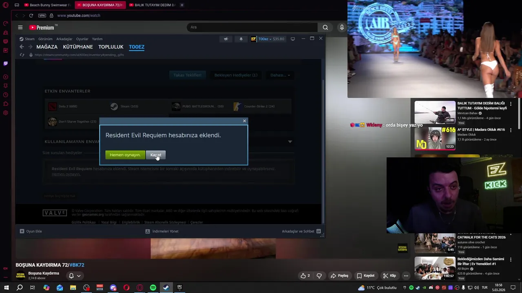This screenshot has height=293, width=522.
Task: Open the Steam menu in Steam window
Action: tap(27, 39)
